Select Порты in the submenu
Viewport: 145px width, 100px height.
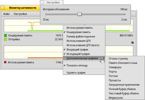125,72
